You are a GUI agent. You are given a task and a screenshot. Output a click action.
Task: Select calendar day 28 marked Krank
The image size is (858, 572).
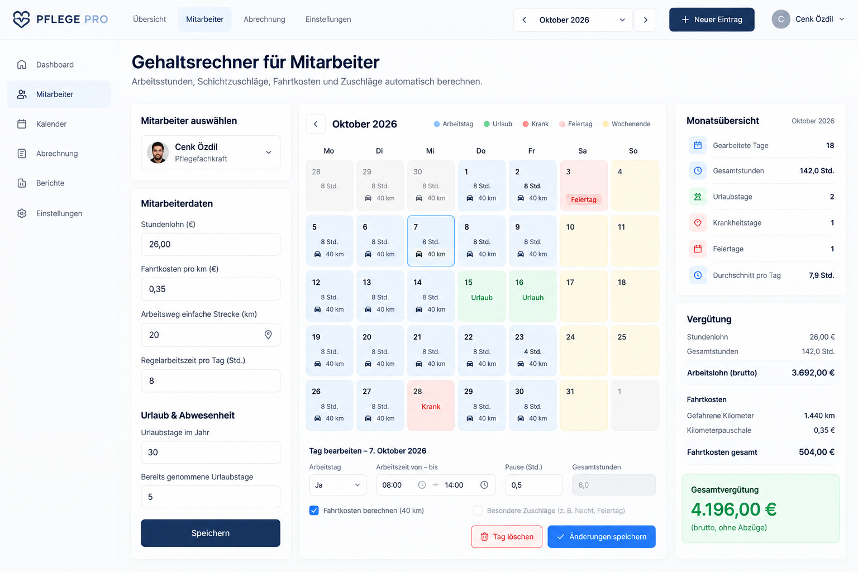click(x=431, y=405)
